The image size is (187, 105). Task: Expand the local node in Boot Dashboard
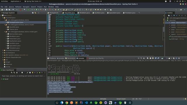pos(1,79)
